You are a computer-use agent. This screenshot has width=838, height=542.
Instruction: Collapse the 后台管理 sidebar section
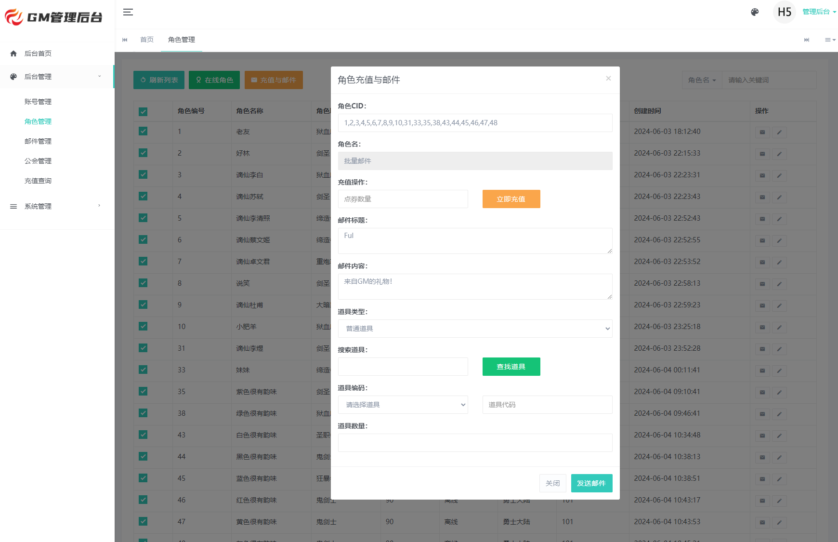(x=57, y=77)
